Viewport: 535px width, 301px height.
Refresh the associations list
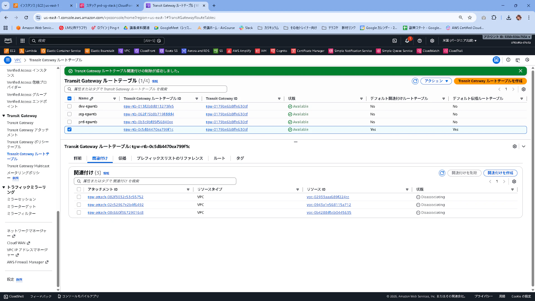tap(442, 173)
